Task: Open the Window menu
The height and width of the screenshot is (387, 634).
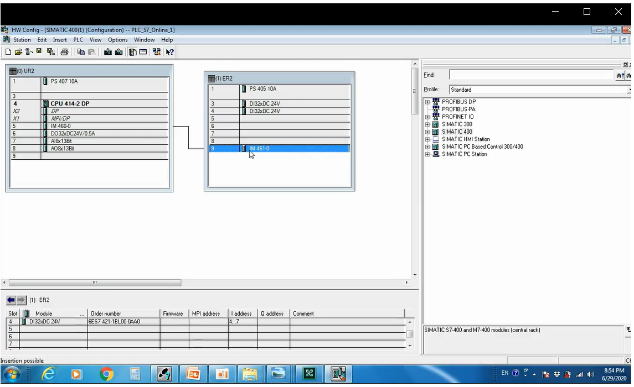Action: [145, 40]
